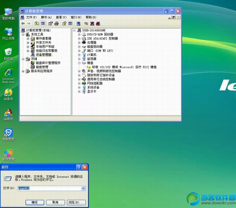This screenshot has width=236, height=208.
Task: Click the Help question-mark toolbar icon
Action: pyautogui.click(x=64, y=24)
